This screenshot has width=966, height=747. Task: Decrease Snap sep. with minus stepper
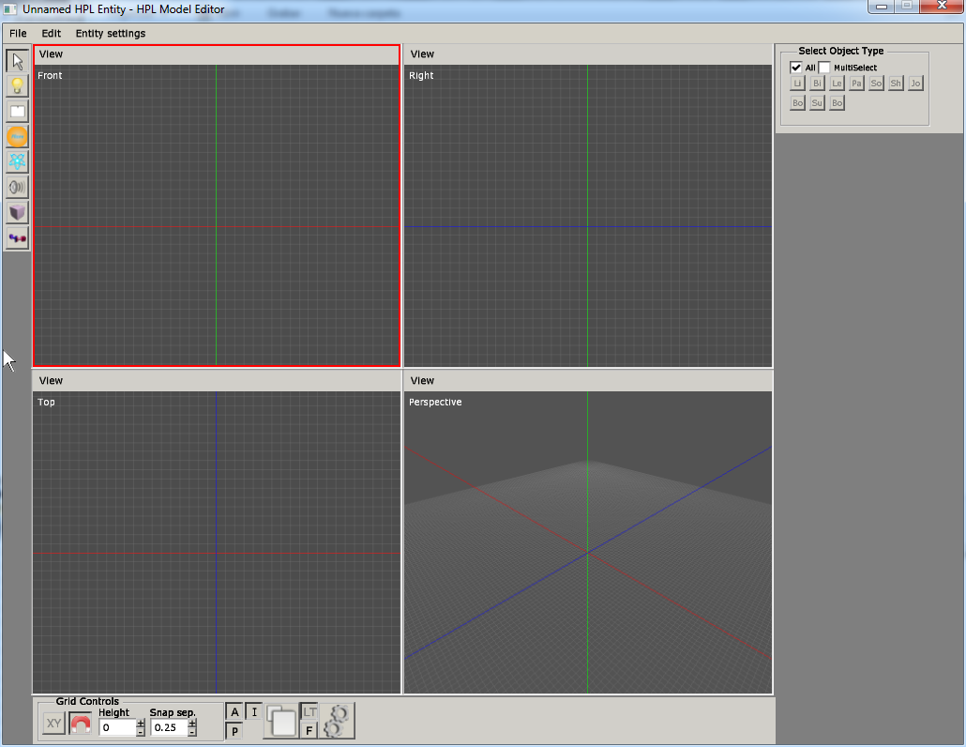point(192,732)
